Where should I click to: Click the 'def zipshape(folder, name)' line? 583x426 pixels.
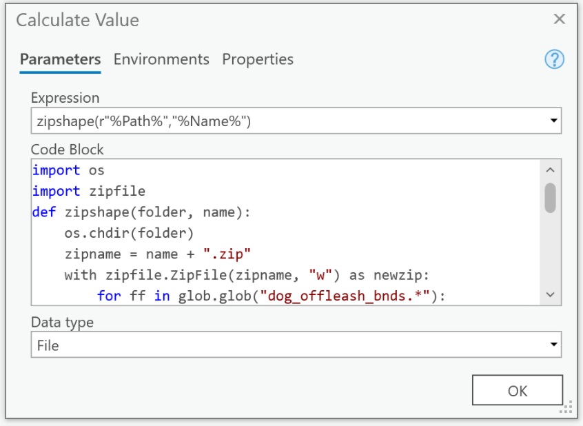[141, 212]
